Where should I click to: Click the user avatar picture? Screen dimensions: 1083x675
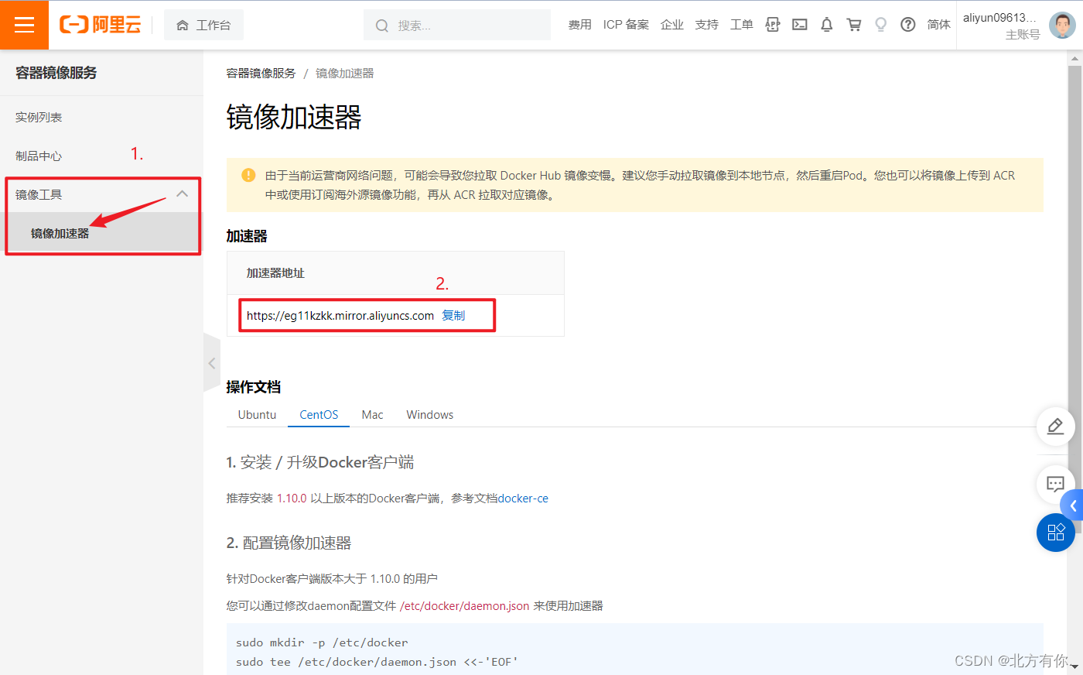pyautogui.click(x=1062, y=25)
